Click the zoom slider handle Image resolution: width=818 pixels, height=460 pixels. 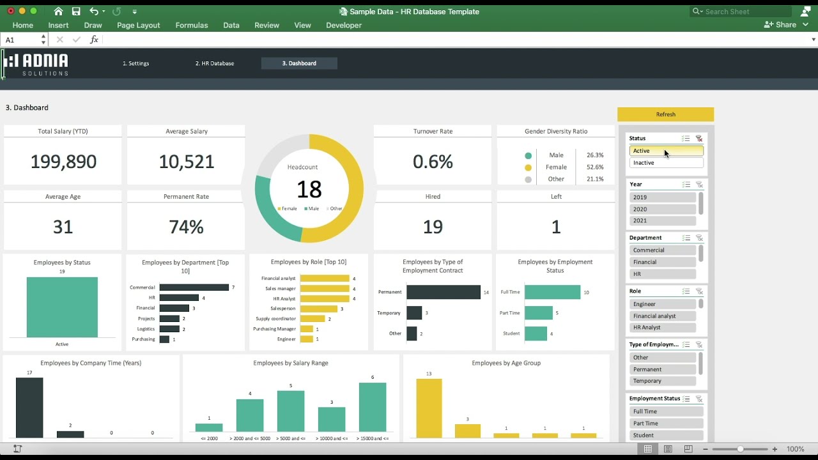click(x=741, y=449)
